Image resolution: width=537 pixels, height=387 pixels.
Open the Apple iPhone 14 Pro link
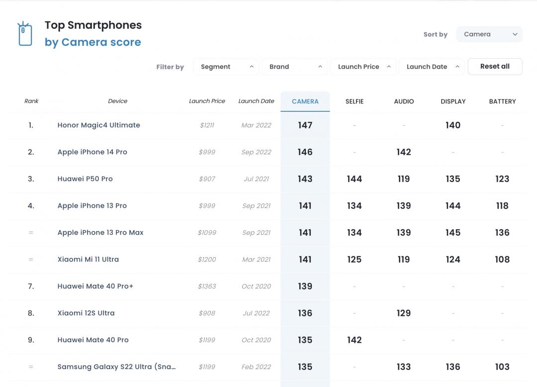click(92, 152)
